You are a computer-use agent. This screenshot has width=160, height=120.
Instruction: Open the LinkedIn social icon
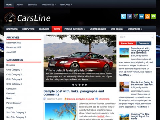point(141,16)
